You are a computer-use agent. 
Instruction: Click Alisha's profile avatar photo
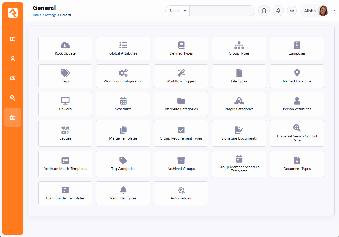click(x=323, y=11)
